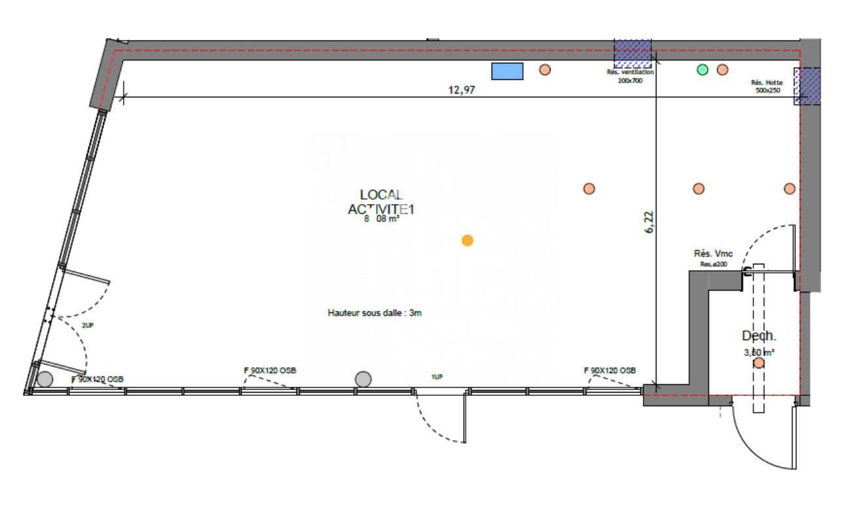Viewport: 868px width, 513px height.
Task: Click the gray circle left of the 1UP door
Action: point(363,378)
